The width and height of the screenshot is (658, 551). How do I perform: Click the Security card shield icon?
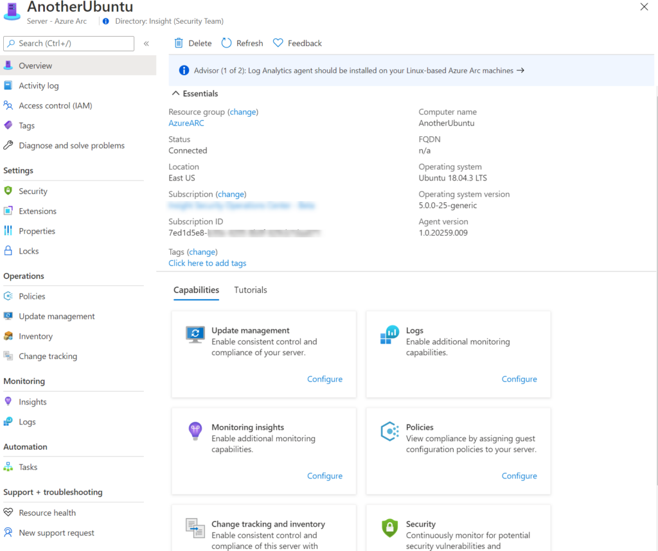(389, 528)
